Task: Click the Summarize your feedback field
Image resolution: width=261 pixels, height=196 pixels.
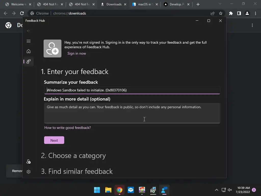Action: [x=132, y=90]
